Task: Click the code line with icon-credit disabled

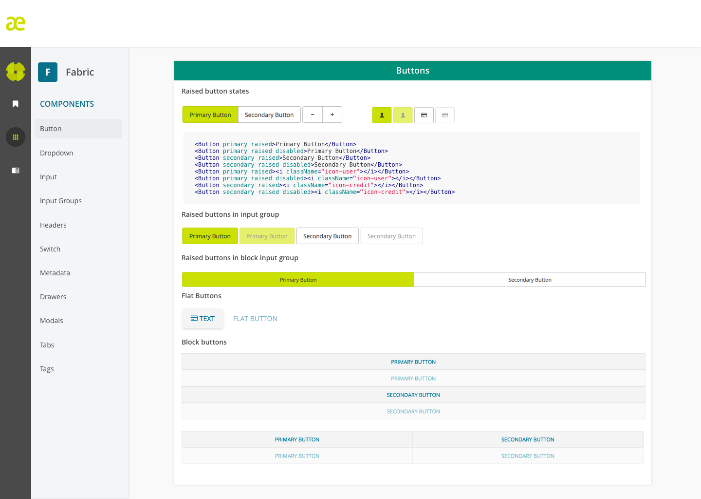Action: pyautogui.click(x=325, y=192)
